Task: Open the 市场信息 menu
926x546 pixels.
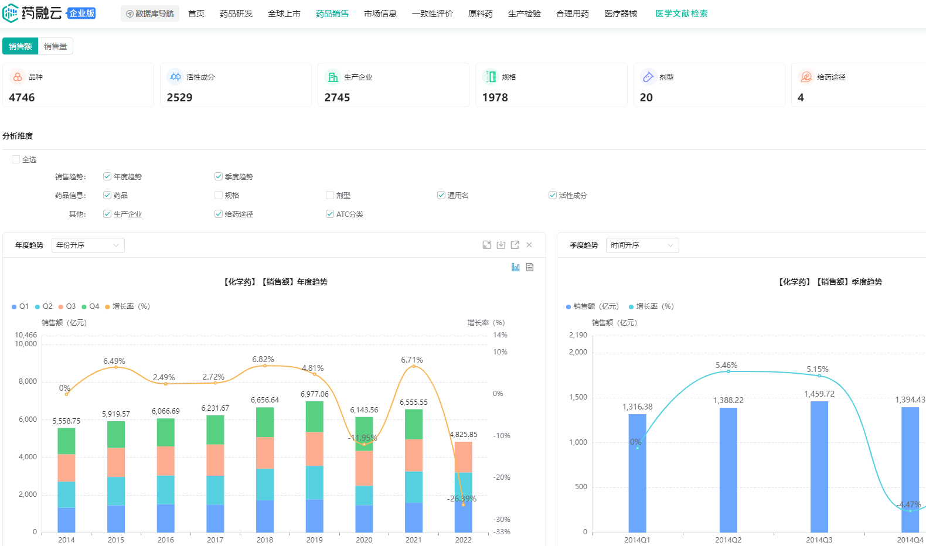Action: (380, 13)
